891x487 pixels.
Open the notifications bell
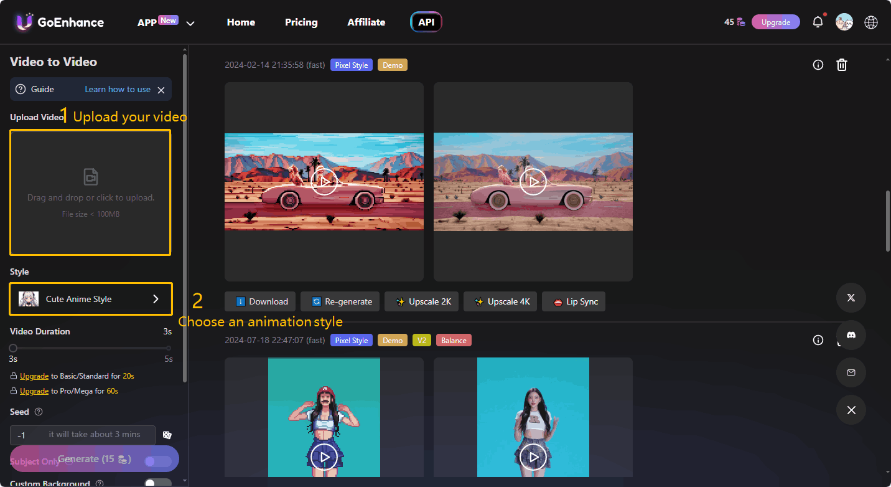(x=818, y=21)
